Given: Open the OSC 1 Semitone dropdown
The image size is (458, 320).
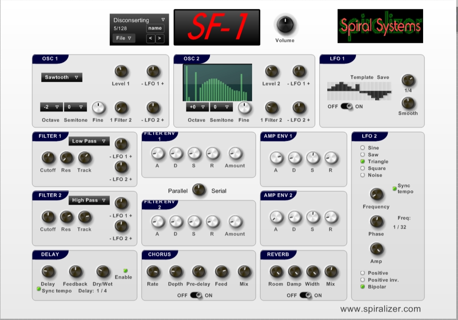Looking at the screenshot, I should click(75, 107).
